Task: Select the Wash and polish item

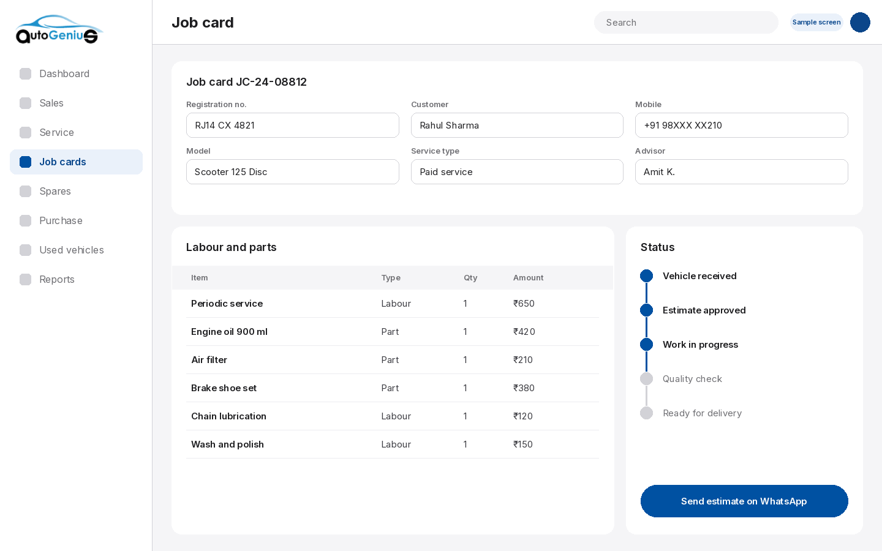Action: point(227,444)
